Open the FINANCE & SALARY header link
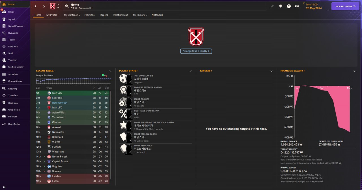Image resolution: width=362 pixels, height=190 pixels. click(293, 71)
